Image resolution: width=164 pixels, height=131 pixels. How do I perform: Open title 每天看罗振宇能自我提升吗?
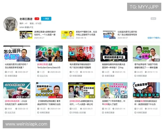pyautogui.click(x=80, y=66)
